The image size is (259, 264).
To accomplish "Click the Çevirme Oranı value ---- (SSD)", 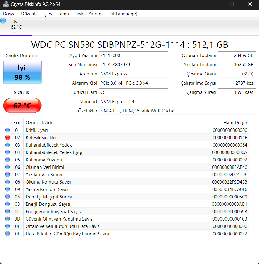I will point(237,74).
